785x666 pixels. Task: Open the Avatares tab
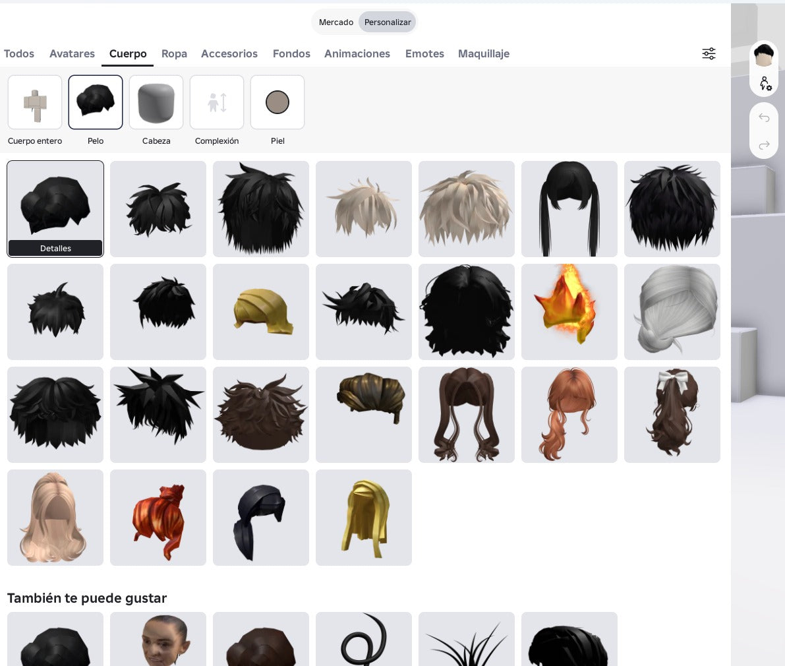click(x=72, y=53)
